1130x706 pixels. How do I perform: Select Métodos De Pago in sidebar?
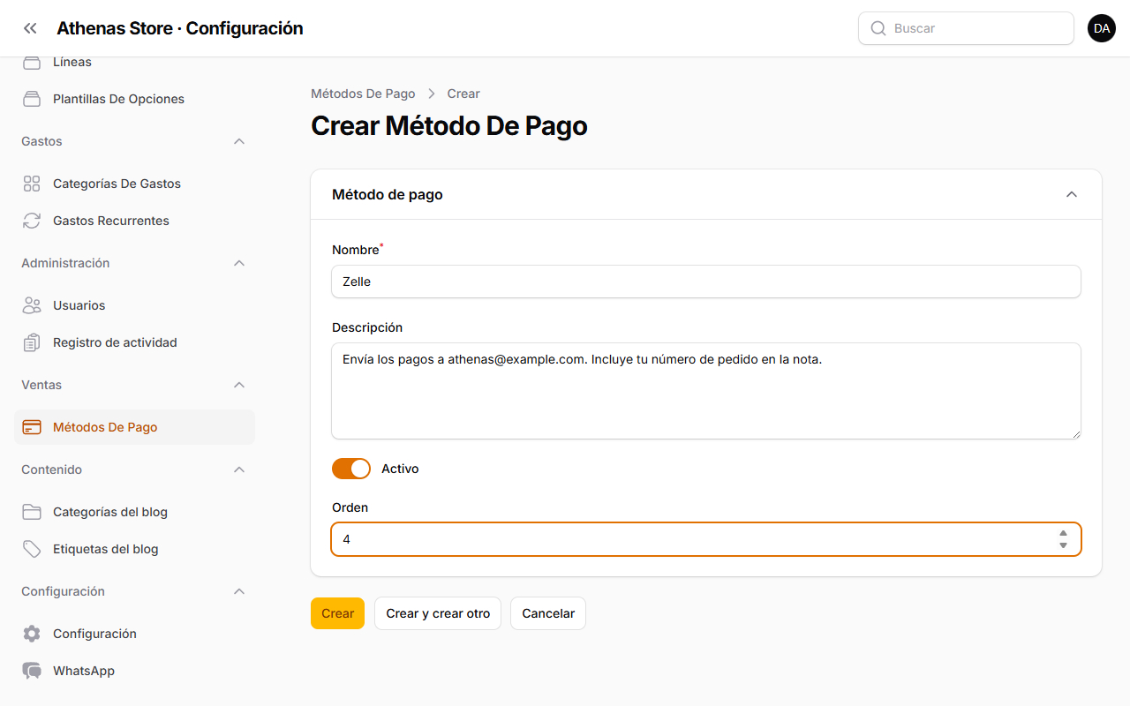134,427
